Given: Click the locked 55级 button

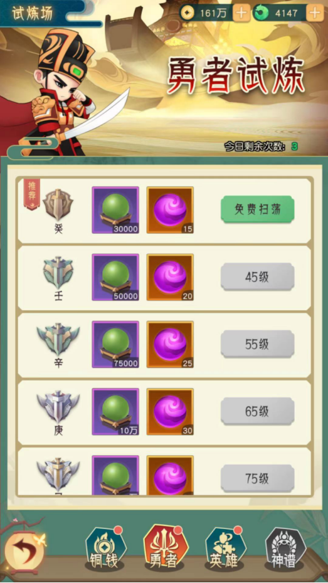Looking at the screenshot, I should point(257,344).
